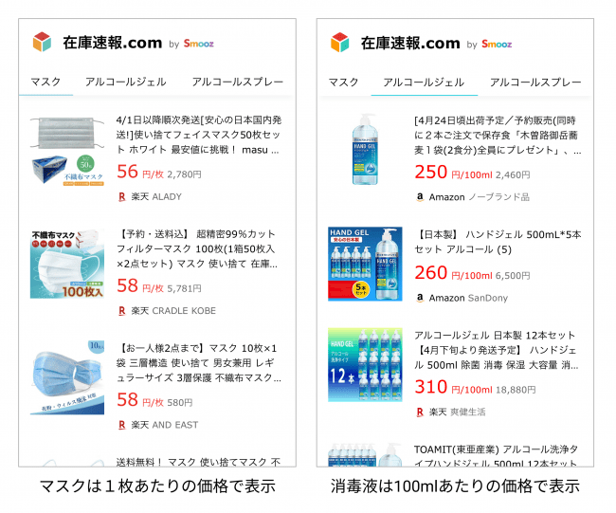Open HAND GEL 12本 set thumbnail

pos(366,365)
